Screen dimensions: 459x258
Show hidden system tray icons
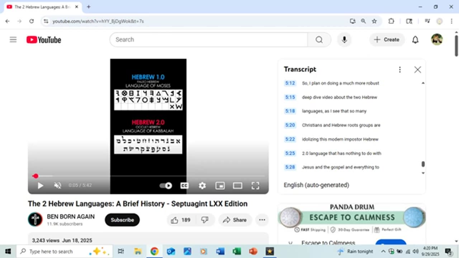(383, 251)
